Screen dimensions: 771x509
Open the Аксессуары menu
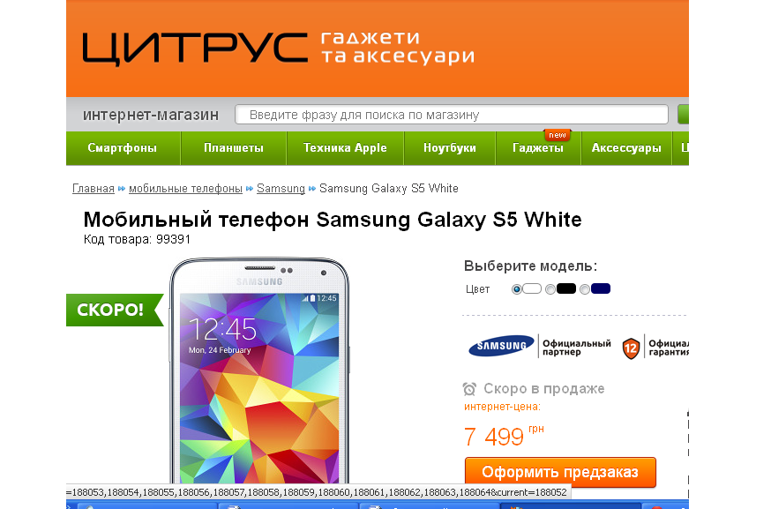click(626, 148)
